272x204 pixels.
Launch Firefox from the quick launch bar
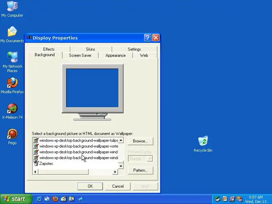55,199
